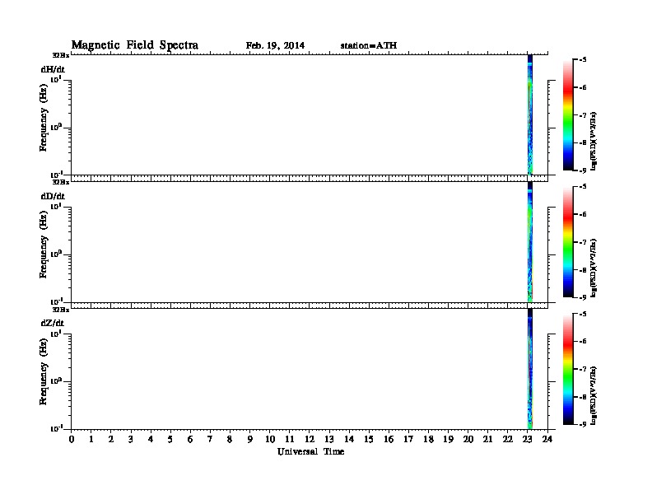Click hour tick label '24' on time axis
Viewport: 652px width, 504px height.
pos(547,439)
